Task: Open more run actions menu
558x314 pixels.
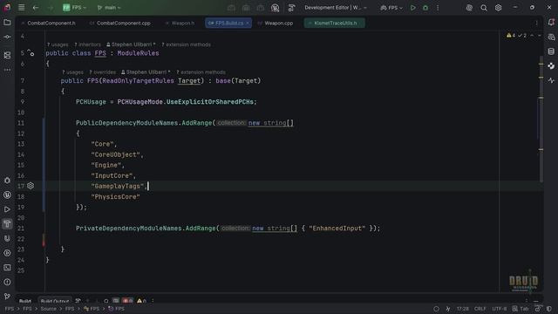Action: (x=438, y=8)
